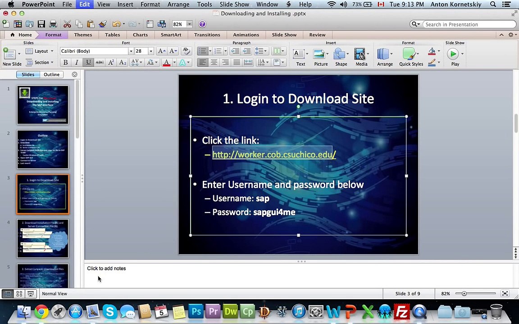Viewport: 519px width, 324px height.
Task: Apply Subscript formatting icon
Action: pos(123,62)
